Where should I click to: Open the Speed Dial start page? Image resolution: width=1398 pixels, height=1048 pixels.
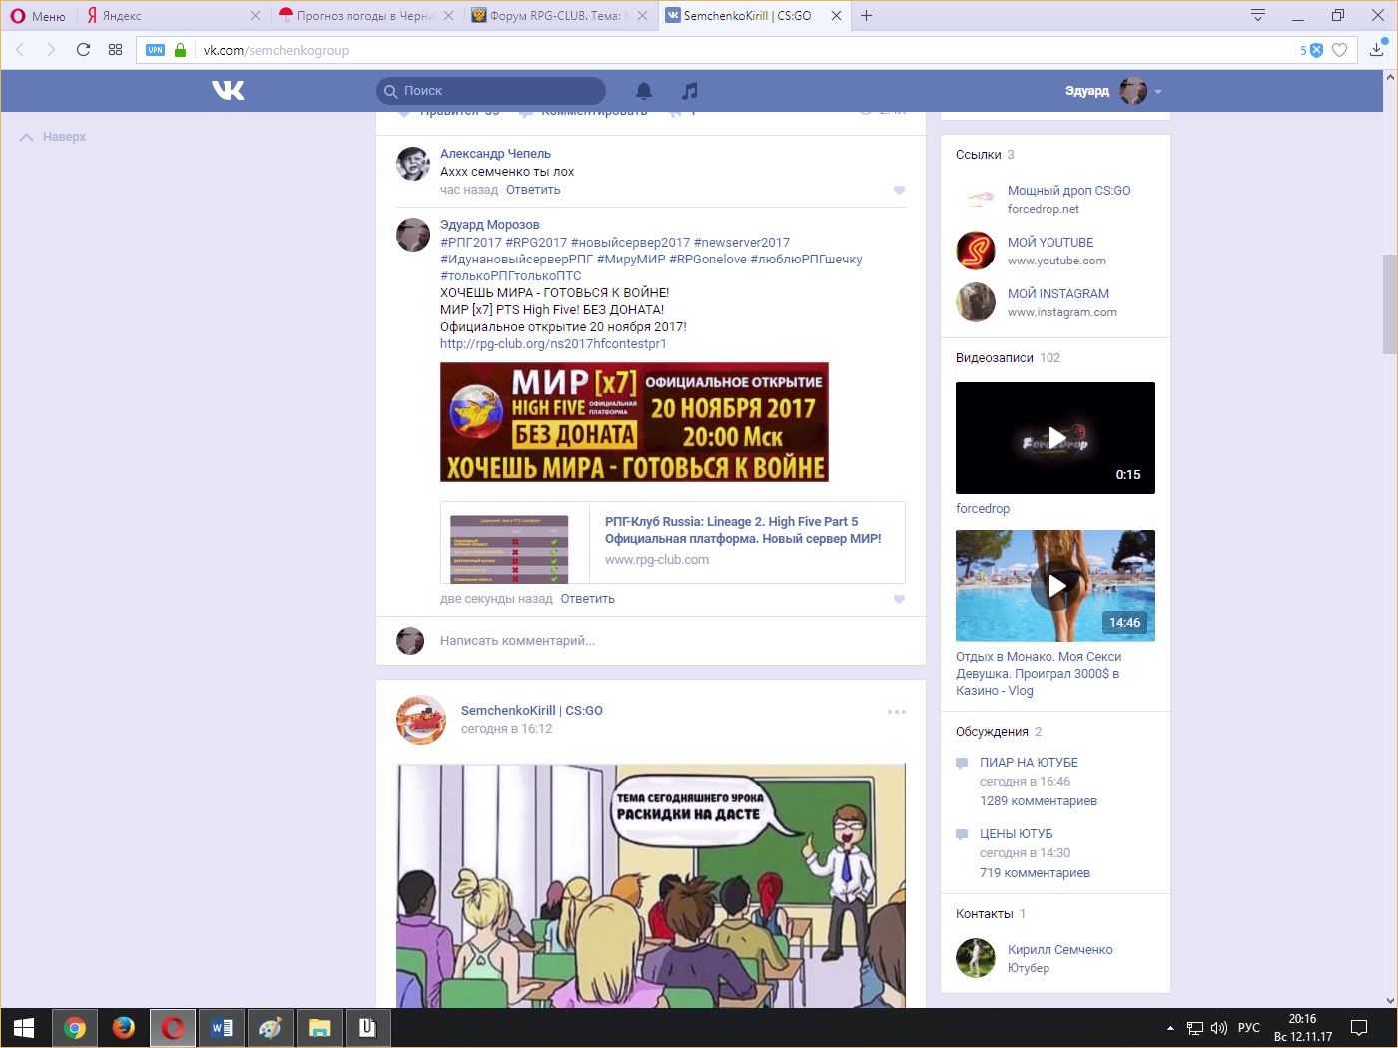(x=115, y=50)
